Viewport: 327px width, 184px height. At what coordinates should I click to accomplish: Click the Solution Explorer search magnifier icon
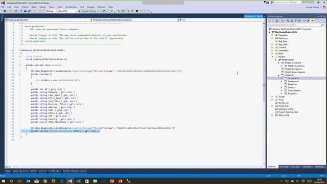click(322, 25)
